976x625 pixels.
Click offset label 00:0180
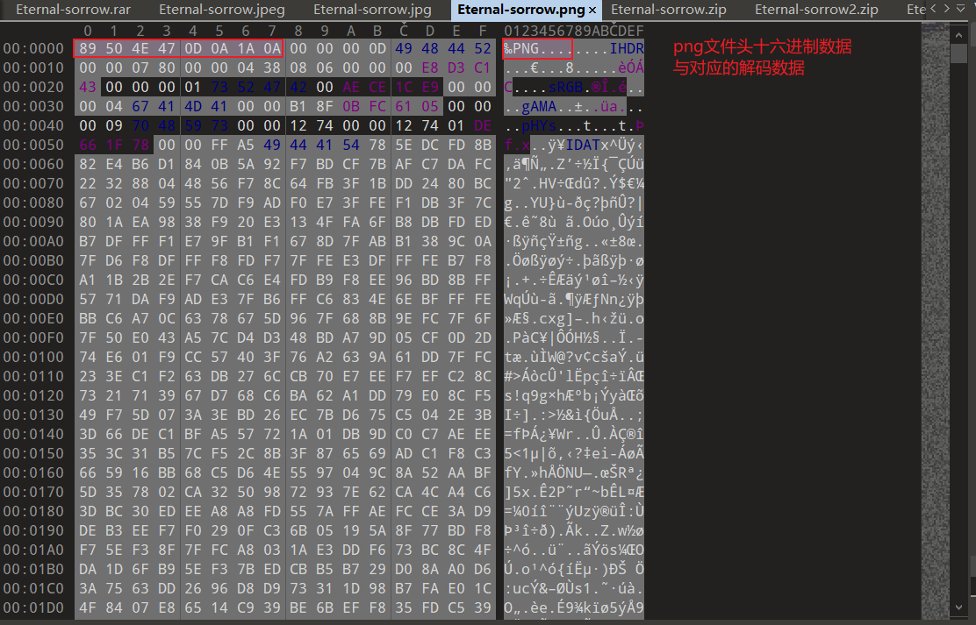pos(33,511)
